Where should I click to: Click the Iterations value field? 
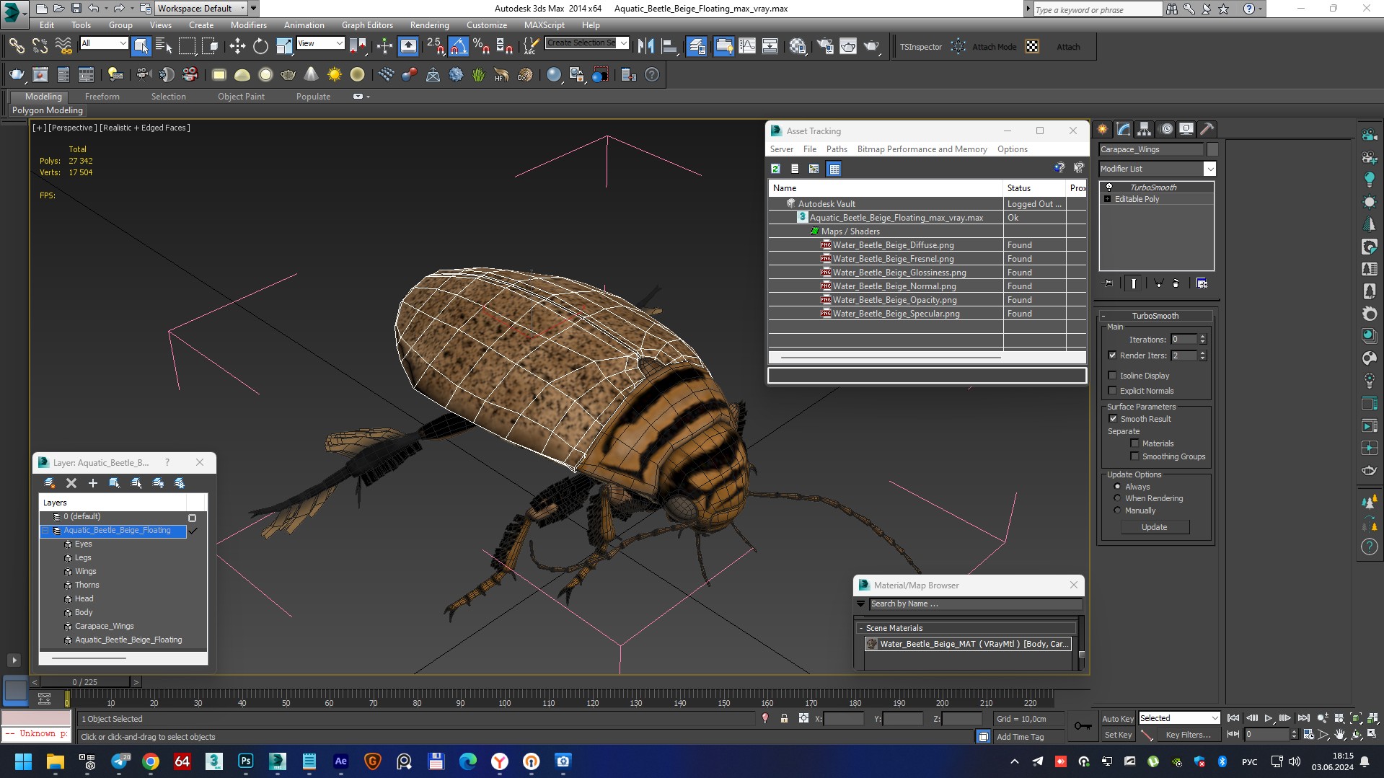[x=1184, y=340]
